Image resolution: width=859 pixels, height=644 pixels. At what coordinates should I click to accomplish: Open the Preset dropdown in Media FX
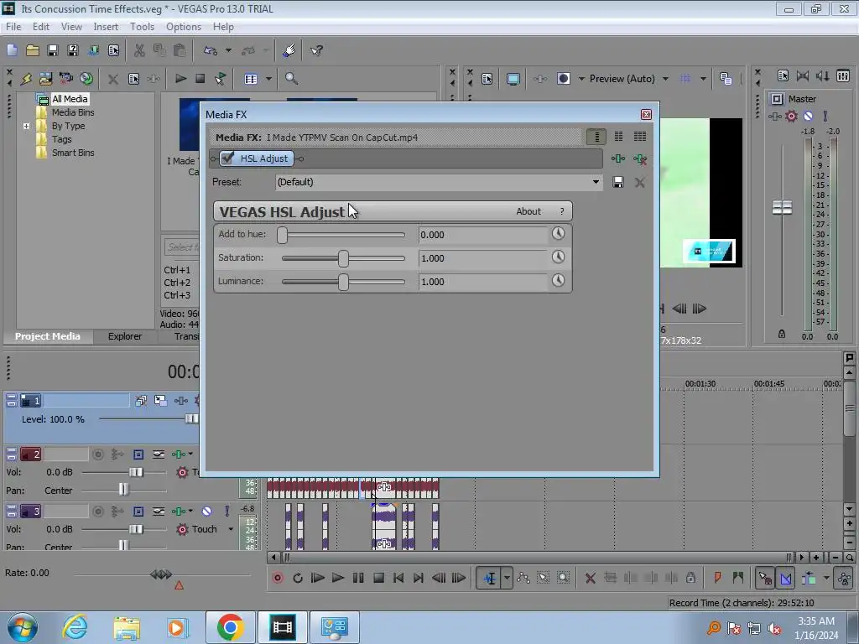[596, 182]
